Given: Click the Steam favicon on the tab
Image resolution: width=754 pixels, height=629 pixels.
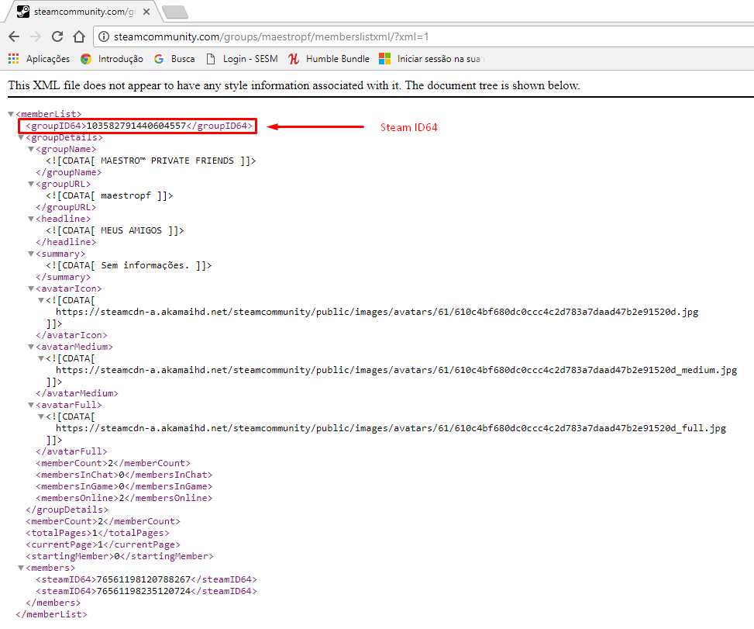Looking at the screenshot, I should click(23, 12).
